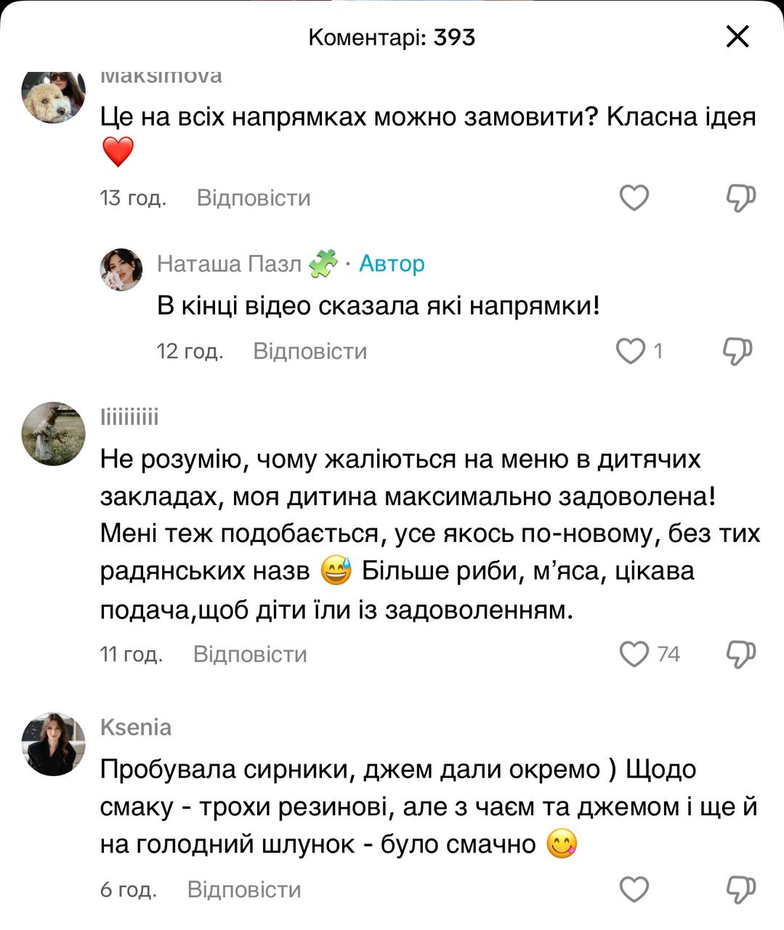Open Ksenia's profile avatar

click(54, 744)
